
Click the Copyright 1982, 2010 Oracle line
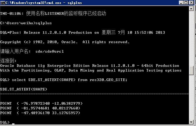pos(65,42)
